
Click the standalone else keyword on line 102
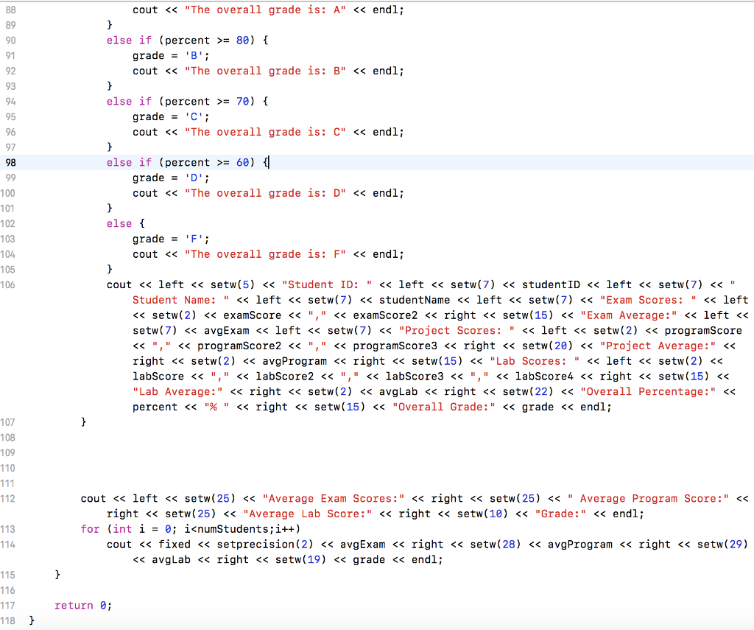(119, 224)
